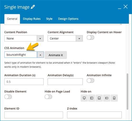Click the pencil icon beside Single Image
This screenshot has width=132, height=121.
(x=33, y=7)
